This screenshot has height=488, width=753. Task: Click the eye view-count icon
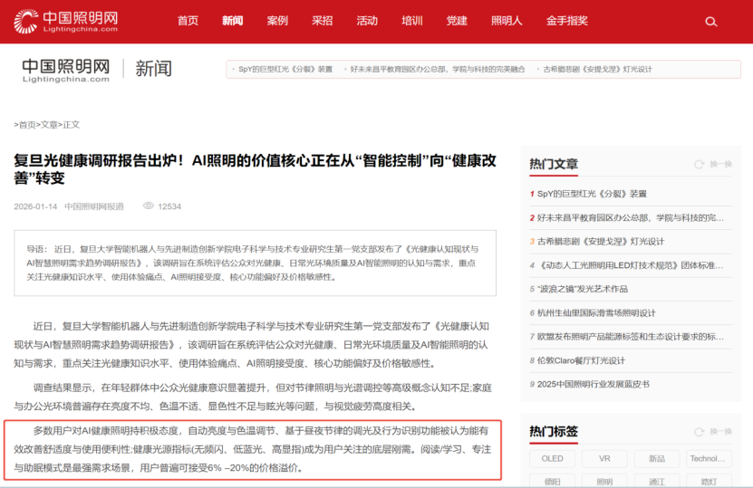click(149, 206)
